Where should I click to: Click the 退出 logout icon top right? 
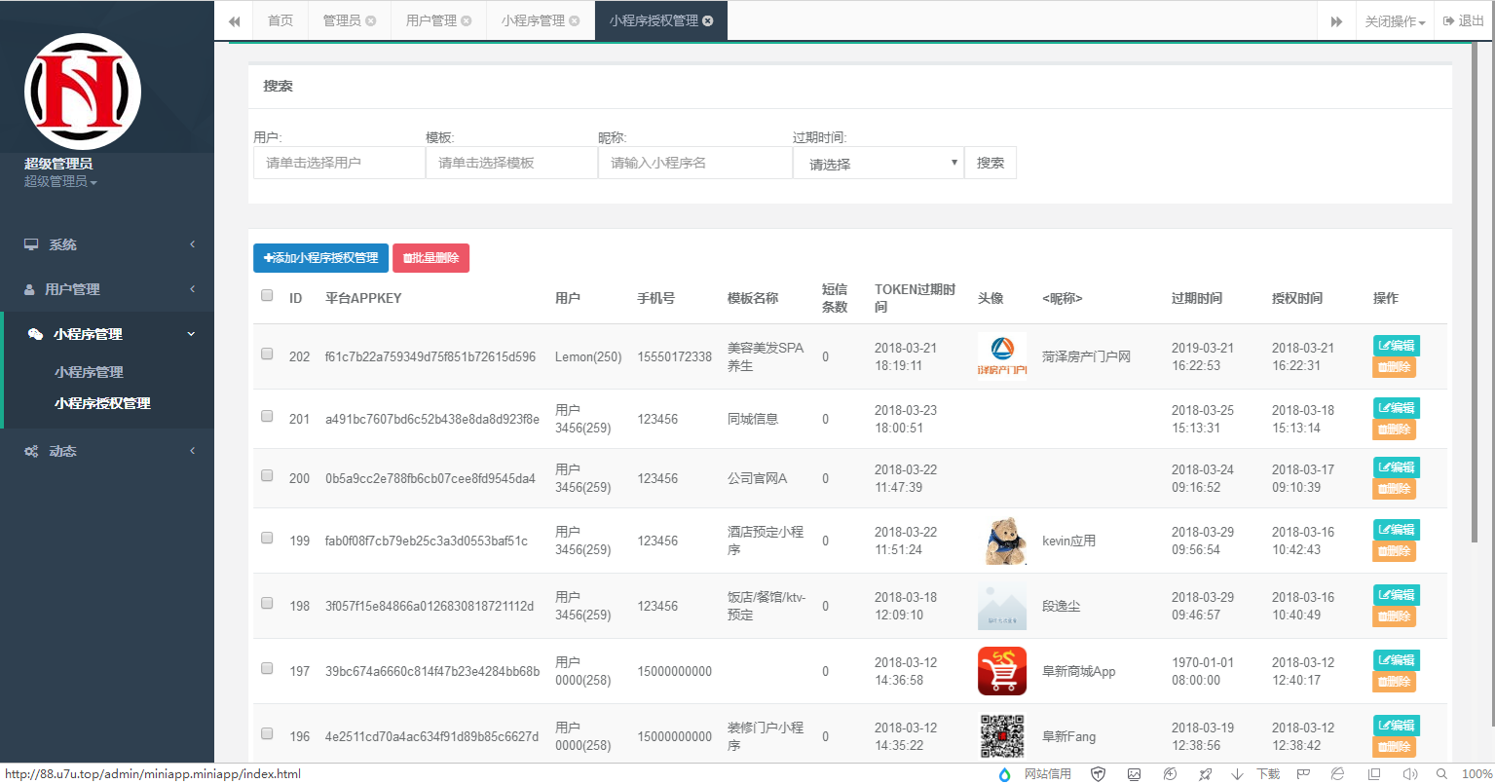tap(1450, 19)
